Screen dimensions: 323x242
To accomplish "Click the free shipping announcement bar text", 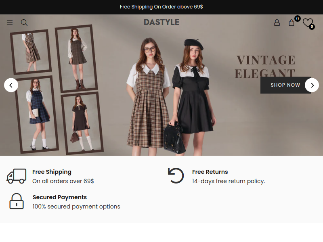I will pyautogui.click(x=161, y=7).
